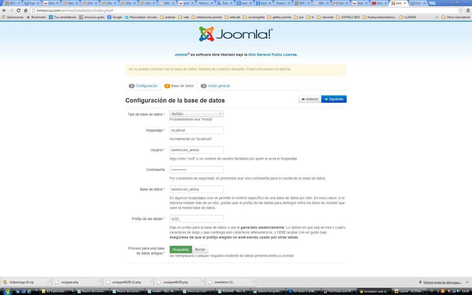The width and height of the screenshot is (472, 295).
Task: Open the Tipo de base de datos dropdown
Action: [196, 114]
